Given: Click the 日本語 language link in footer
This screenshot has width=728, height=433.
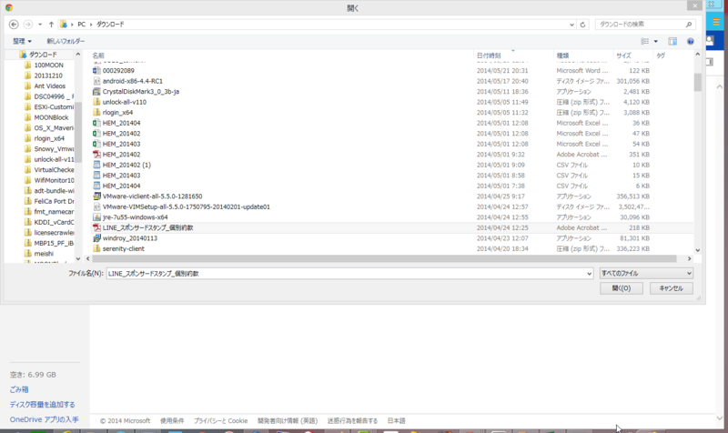Looking at the screenshot, I should point(396,420).
